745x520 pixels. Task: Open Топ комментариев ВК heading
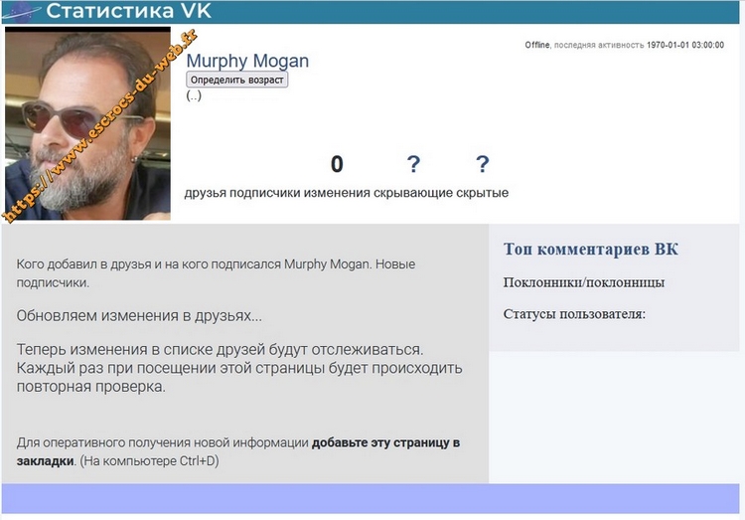[591, 249]
